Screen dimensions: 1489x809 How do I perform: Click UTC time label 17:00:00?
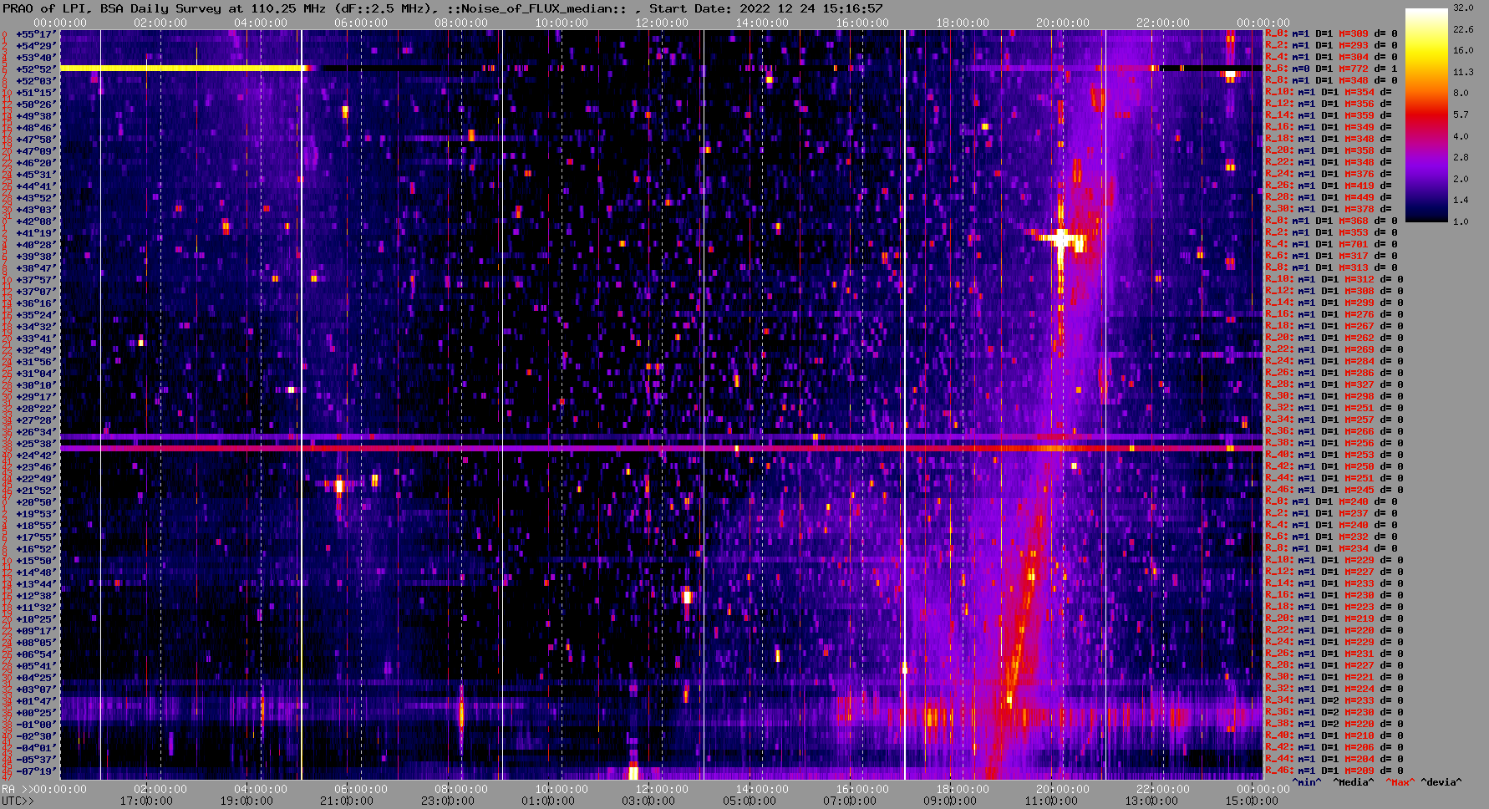point(146,801)
